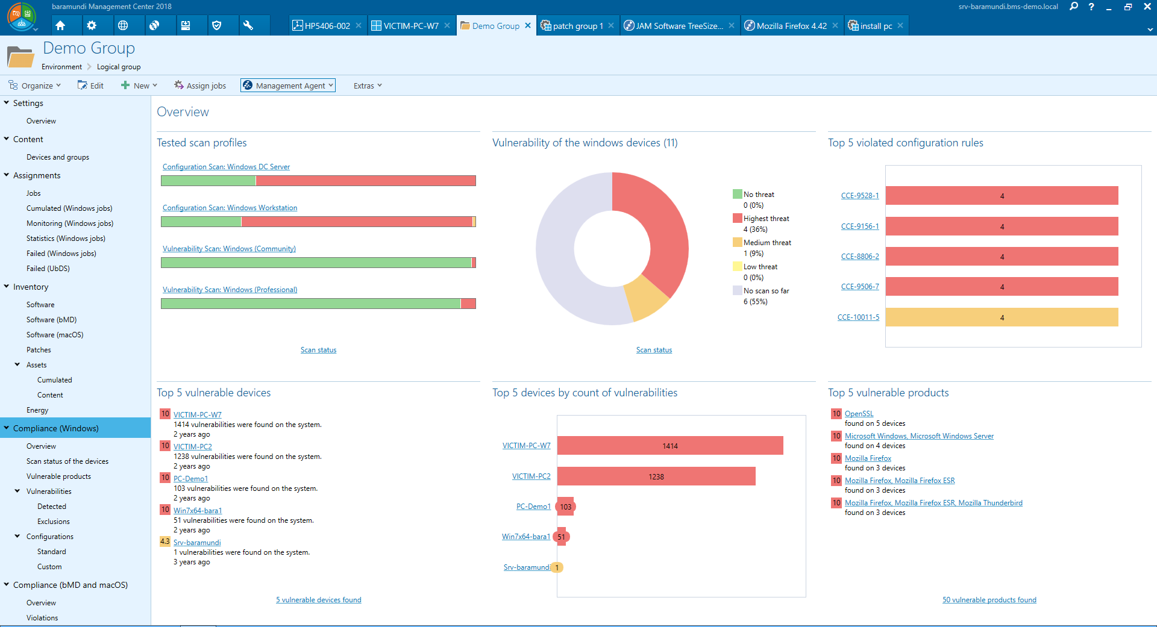Collapse Compliance (bMD and macOS) section
The width and height of the screenshot is (1157, 627).
[7, 584]
